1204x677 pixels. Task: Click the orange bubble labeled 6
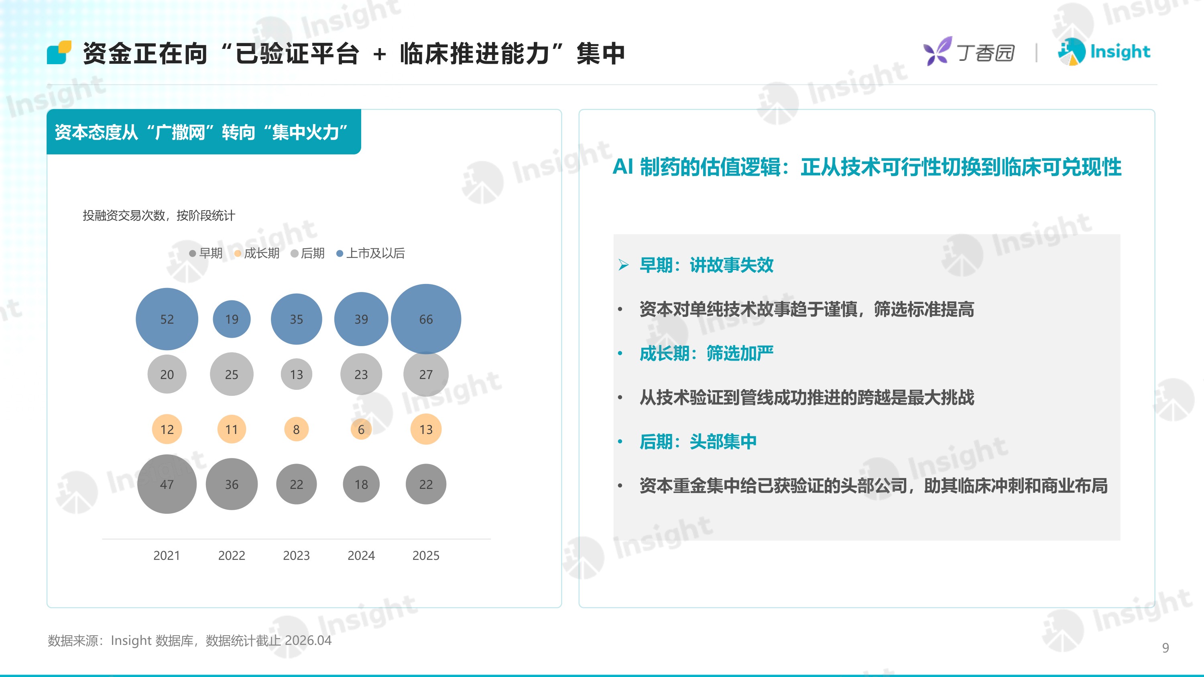tap(361, 430)
